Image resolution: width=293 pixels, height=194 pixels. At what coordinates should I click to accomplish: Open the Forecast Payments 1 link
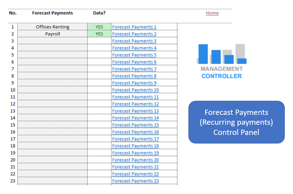click(134, 27)
